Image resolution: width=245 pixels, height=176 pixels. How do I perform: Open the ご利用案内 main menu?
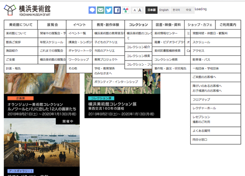click(228, 24)
